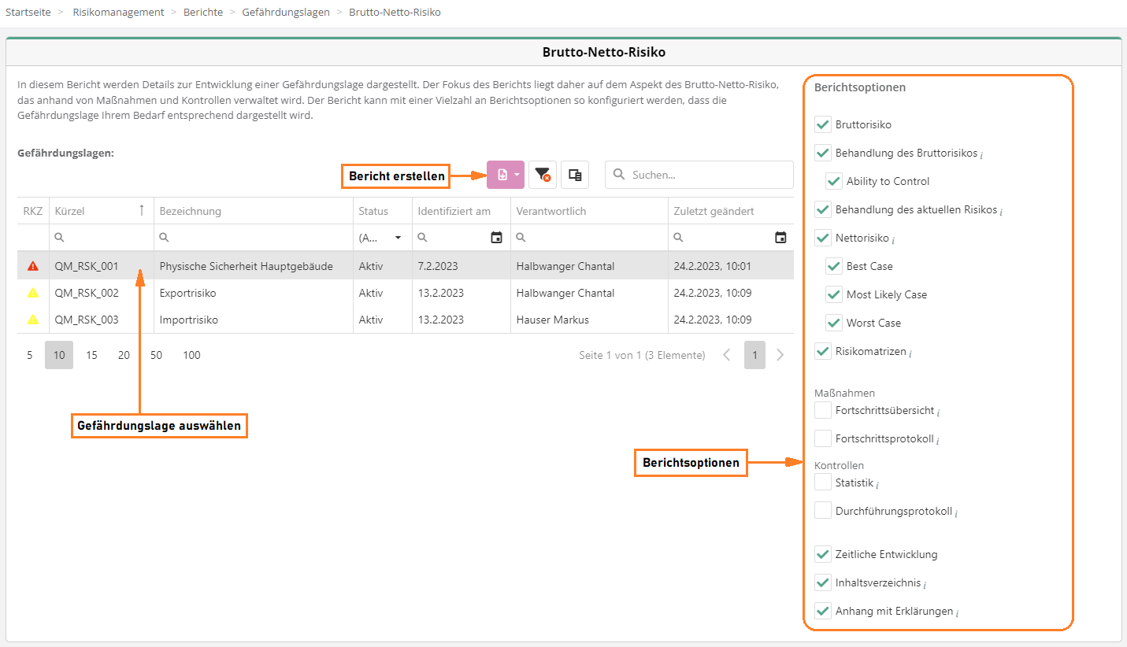Open calendar picker in Identifiziert am filter
The image size is (1127, 647).
pyautogui.click(x=496, y=238)
